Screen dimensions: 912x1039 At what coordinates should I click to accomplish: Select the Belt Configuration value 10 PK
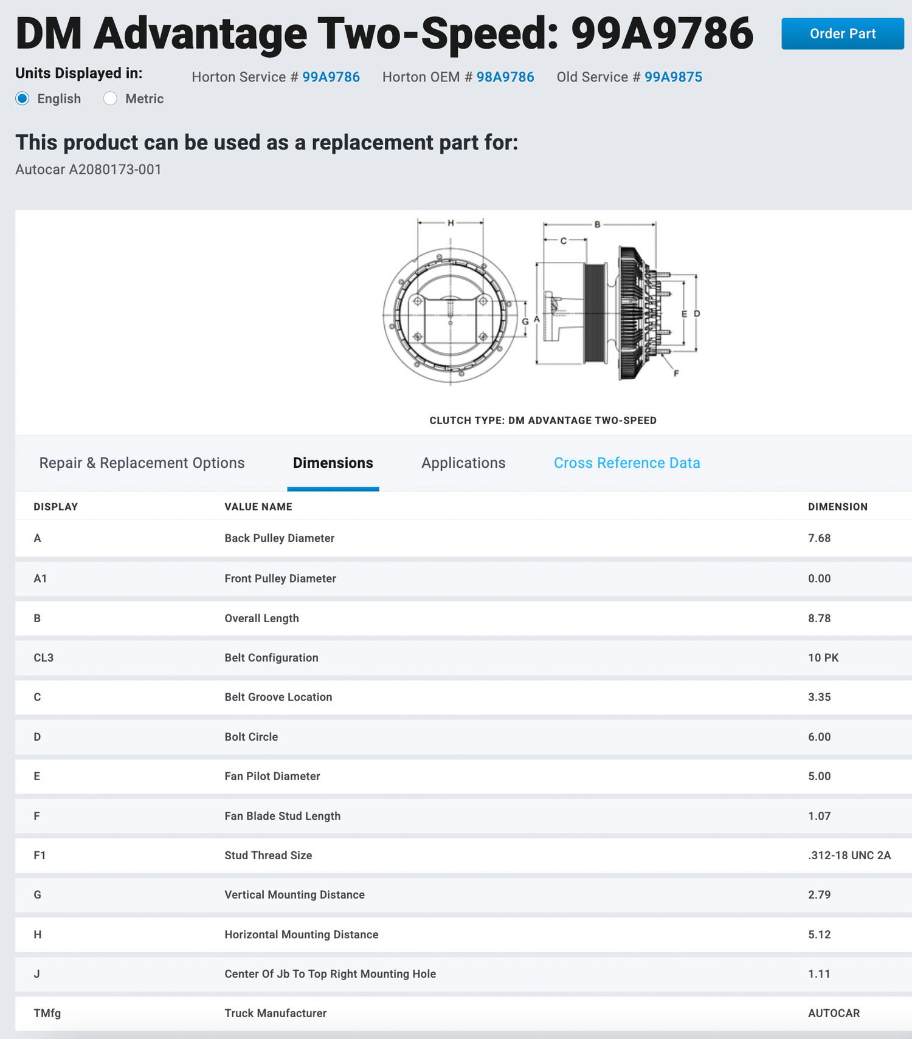(x=823, y=658)
